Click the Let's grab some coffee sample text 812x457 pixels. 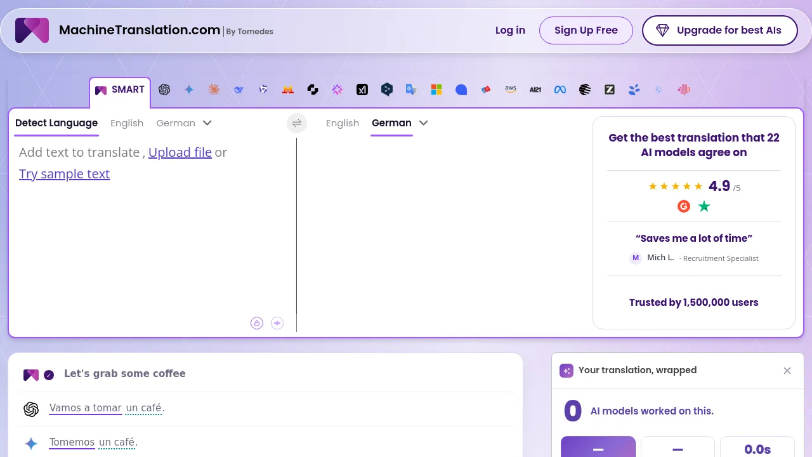pyautogui.click(x=125, y=374)
